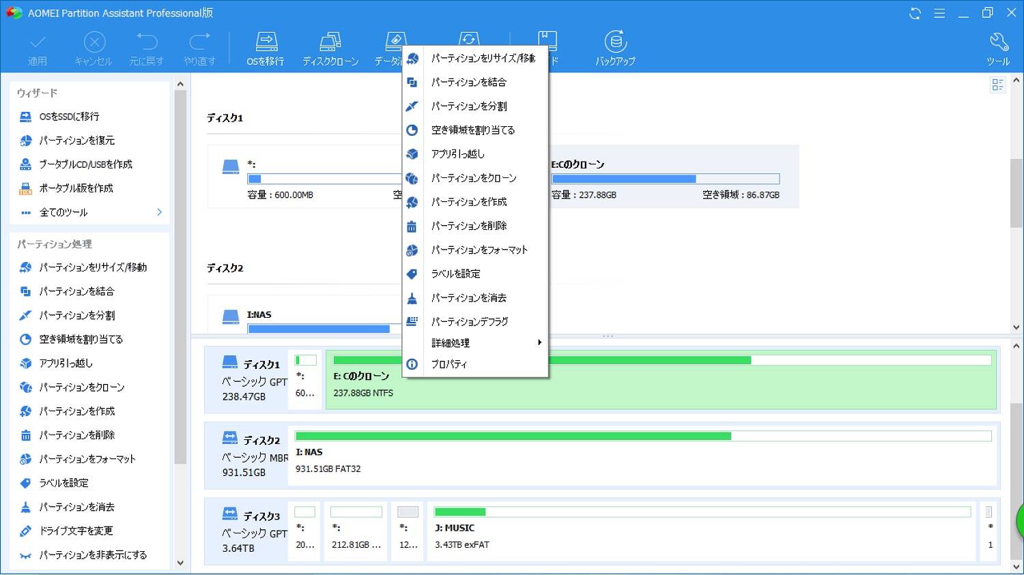This screenshot has width=1024, height=575.
Task: Open the OSを移行 toolbar tool
Action: 266,49
